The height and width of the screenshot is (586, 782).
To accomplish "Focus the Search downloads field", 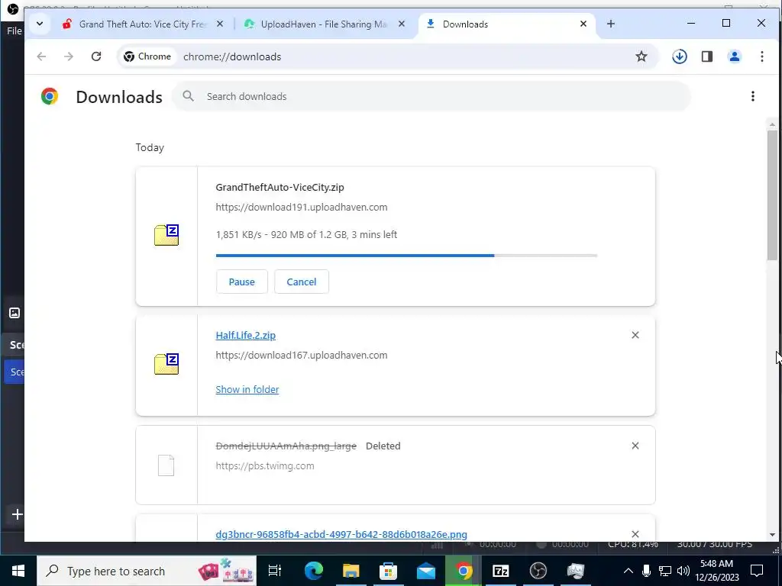I will (431, 96).
